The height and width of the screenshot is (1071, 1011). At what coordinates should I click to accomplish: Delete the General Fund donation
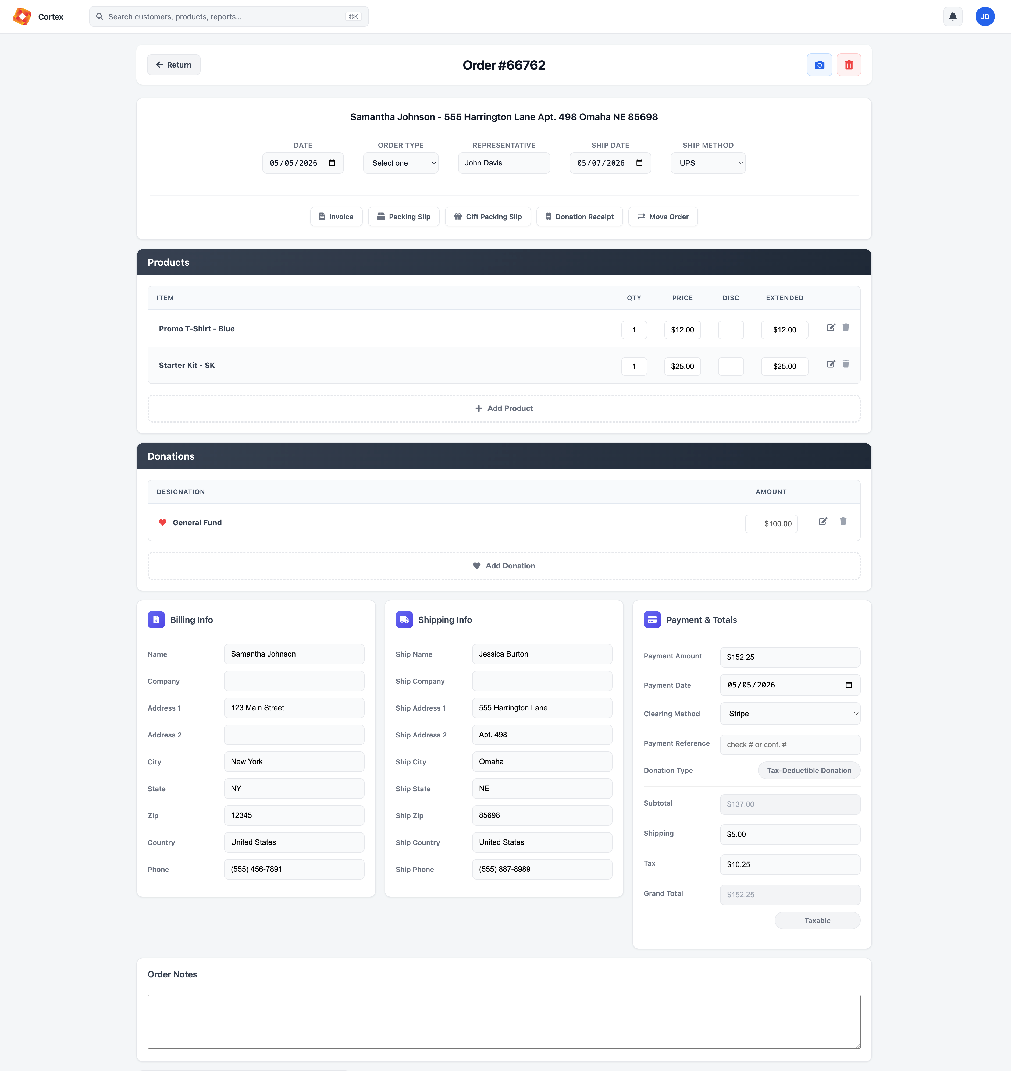click(x=843, y=522)
